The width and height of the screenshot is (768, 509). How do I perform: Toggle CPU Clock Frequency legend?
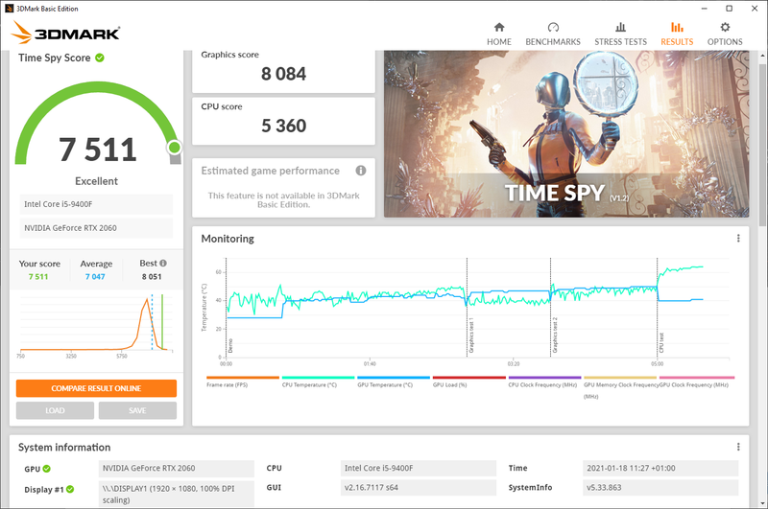pyautogui.click(x=544, y=382)
